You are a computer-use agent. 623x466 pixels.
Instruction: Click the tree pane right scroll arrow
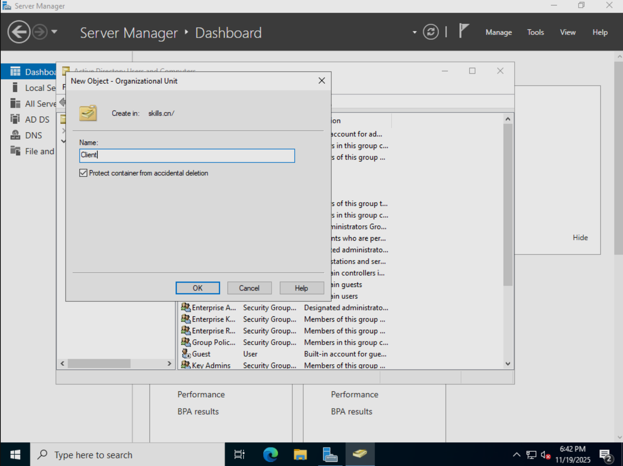[x=169, y=363]
